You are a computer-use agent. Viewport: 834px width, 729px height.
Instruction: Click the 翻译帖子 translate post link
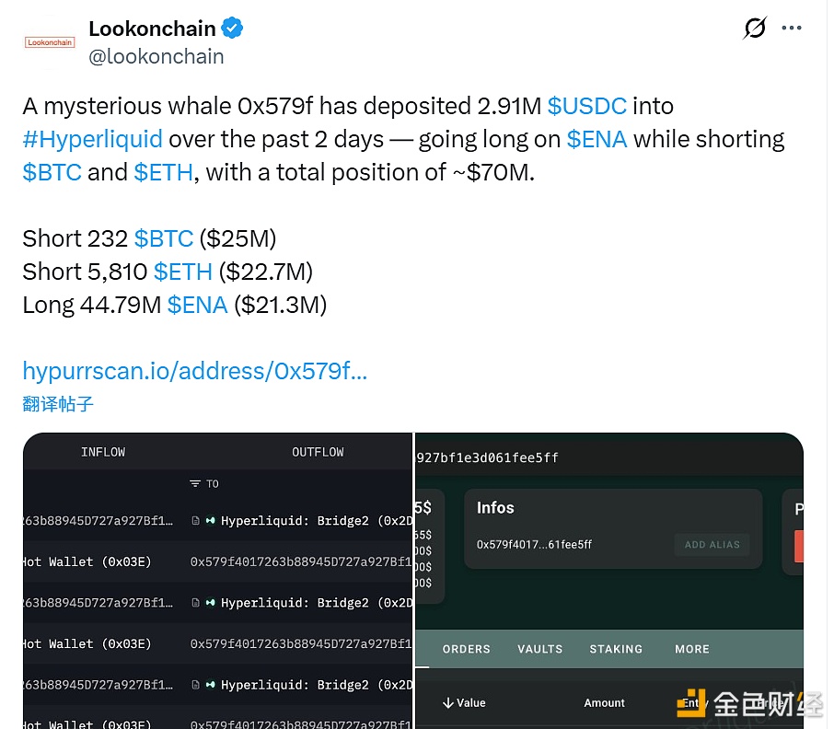pyautogui.click(x=58, y=403)
